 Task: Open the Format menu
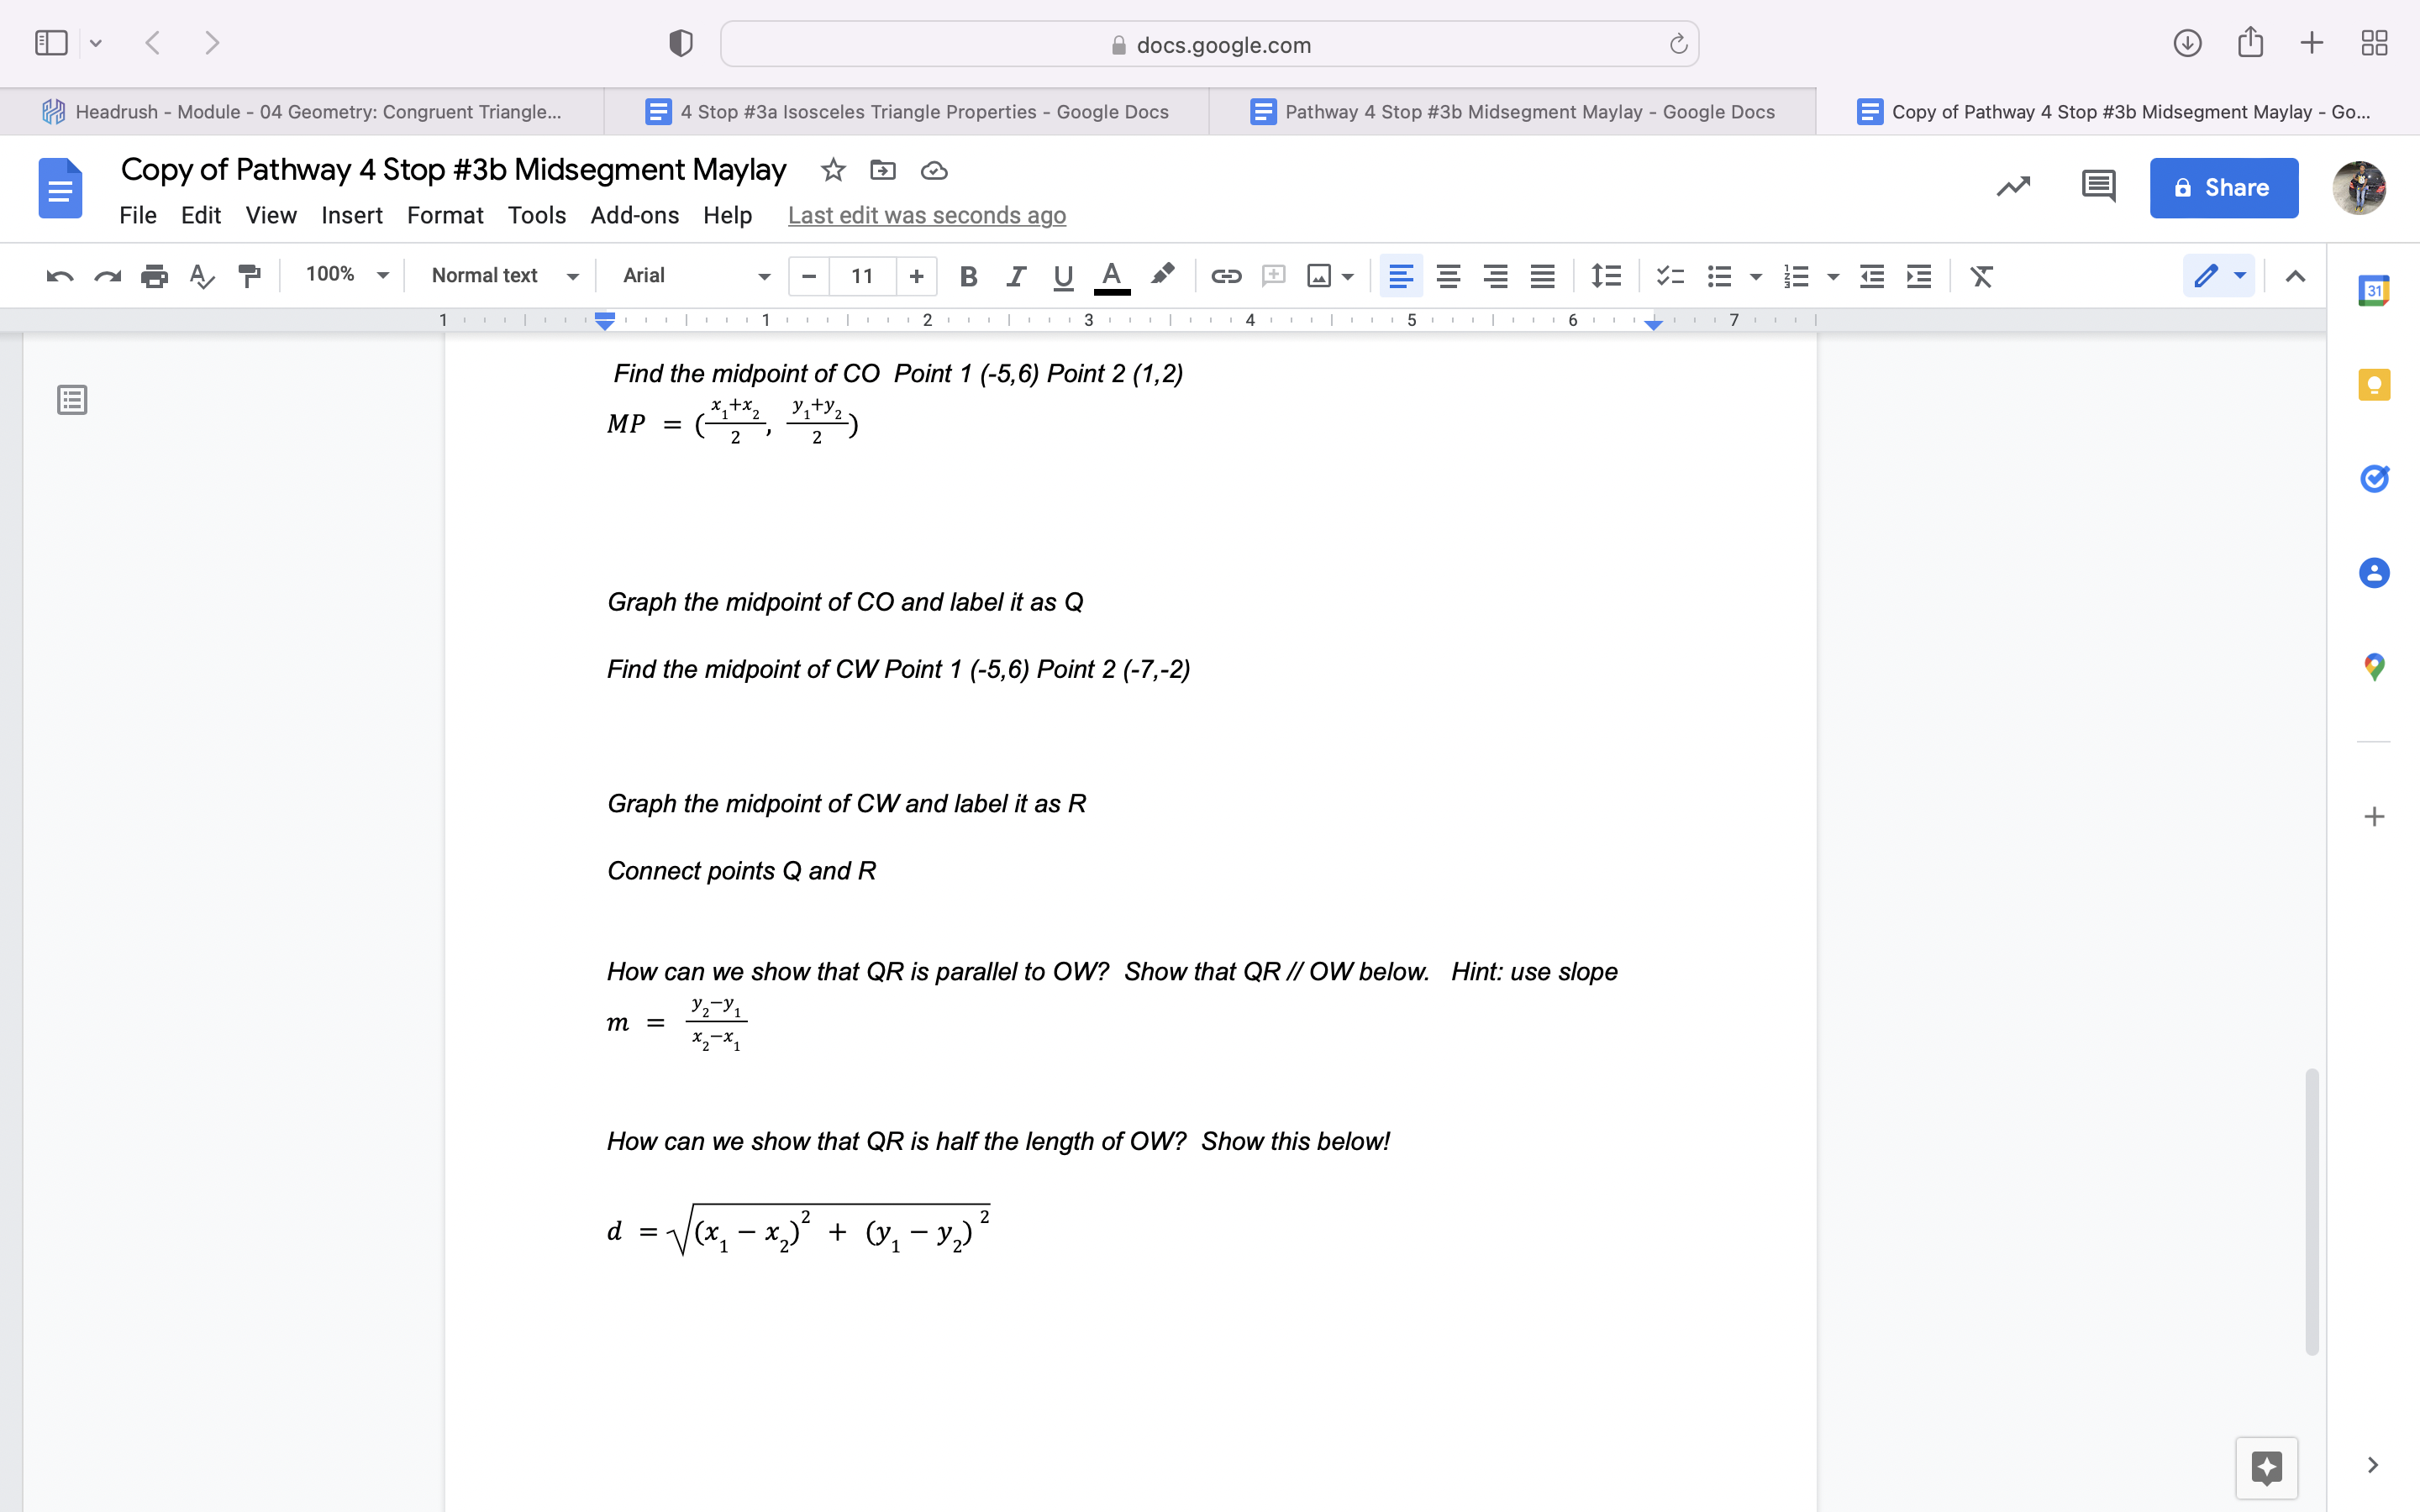(446, 215)
